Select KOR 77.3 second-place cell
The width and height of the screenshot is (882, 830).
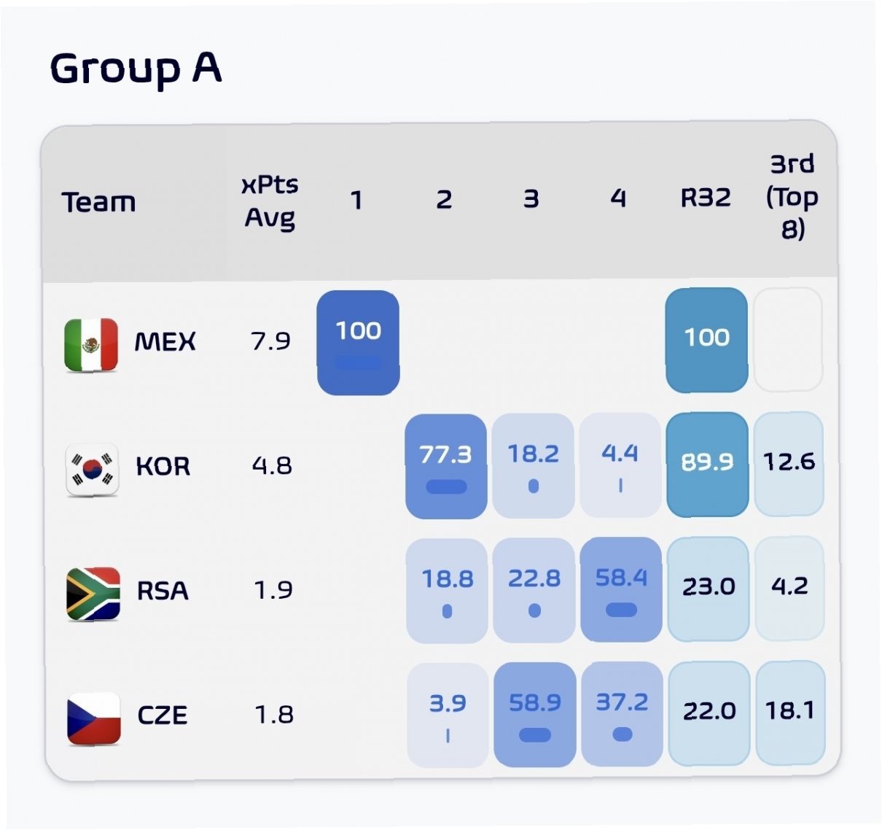click(446, 467)
